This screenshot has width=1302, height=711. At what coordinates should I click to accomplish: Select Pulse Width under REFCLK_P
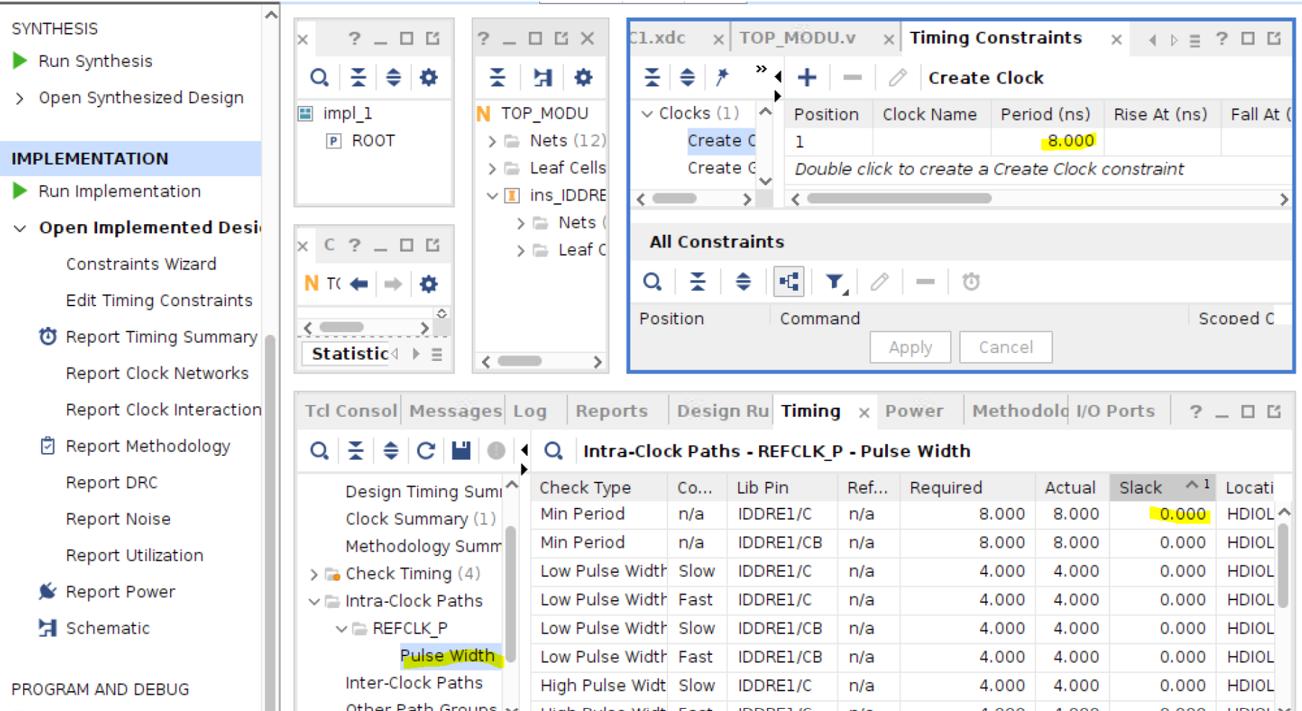446,656
